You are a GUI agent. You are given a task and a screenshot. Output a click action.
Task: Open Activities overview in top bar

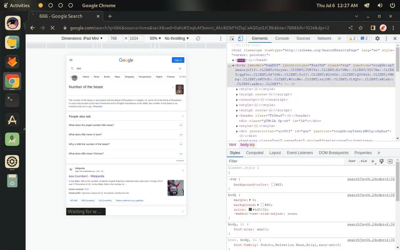(17, 5)
